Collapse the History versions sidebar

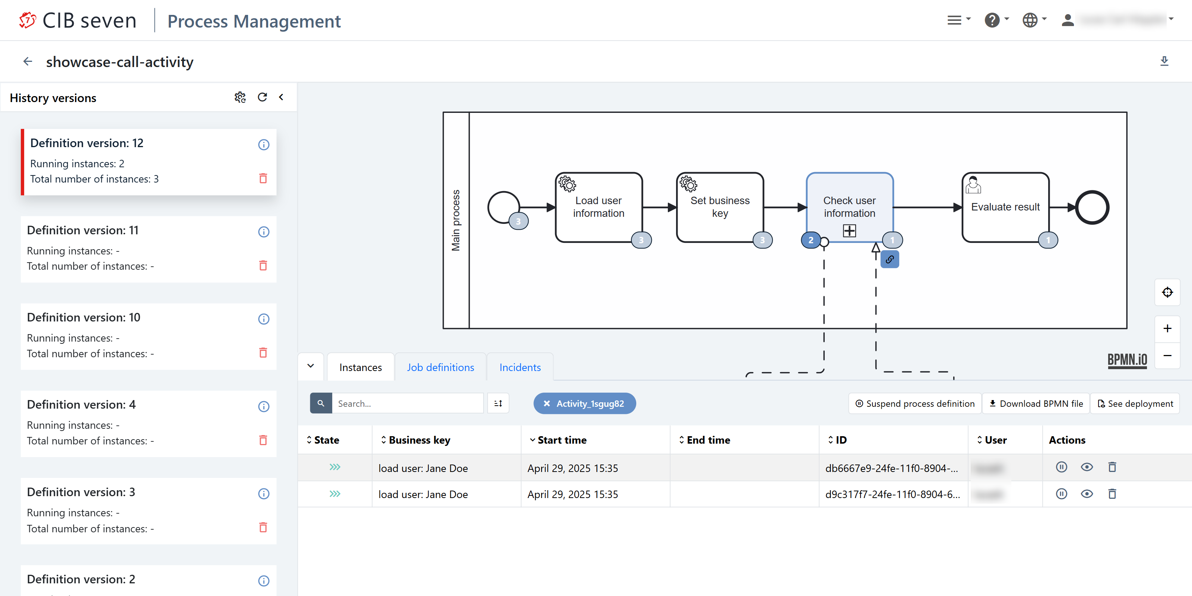[281, 97]
